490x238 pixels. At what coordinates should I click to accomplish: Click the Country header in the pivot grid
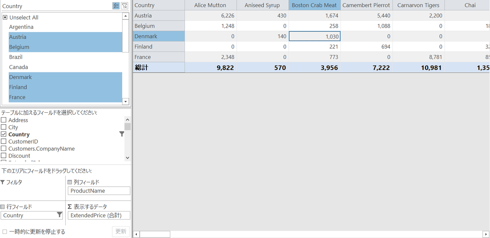pos(159,5)
